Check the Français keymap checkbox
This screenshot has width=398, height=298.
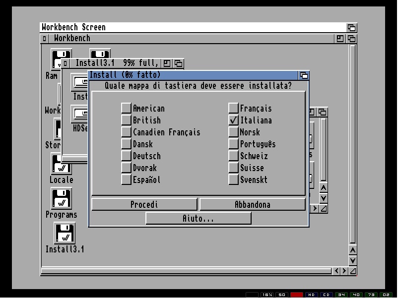[x=233, y=108]
